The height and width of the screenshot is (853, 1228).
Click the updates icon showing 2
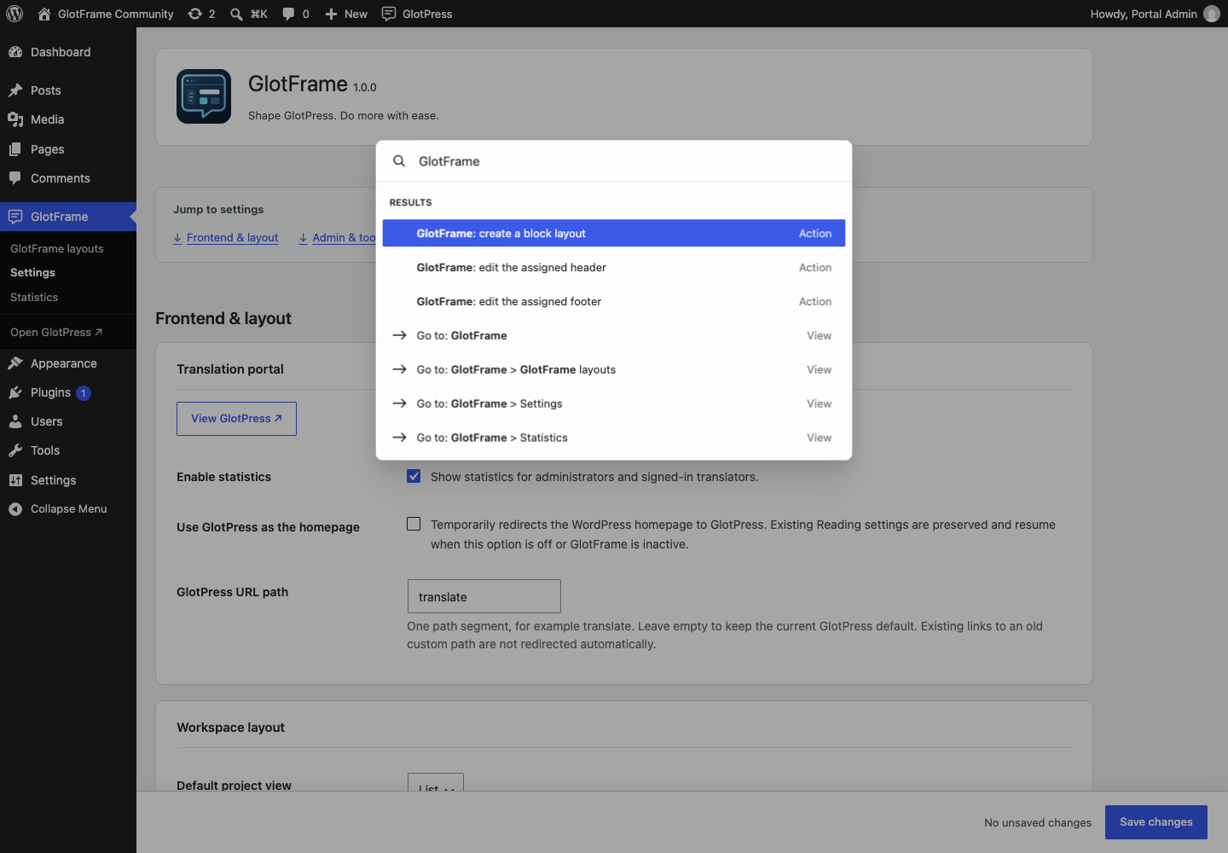(x=195, y=14)
